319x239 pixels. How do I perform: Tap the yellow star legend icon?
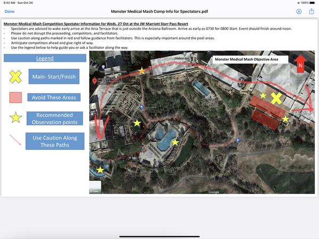pos(15,118)
